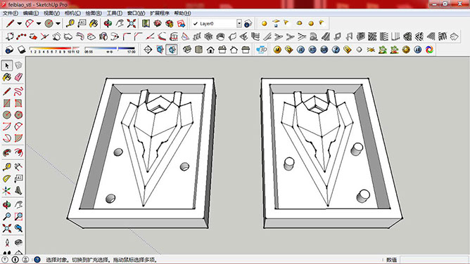The height and width of the screenshot is (264, 470).
Task: Click the blue pause round plugin button
Action: 417,50
